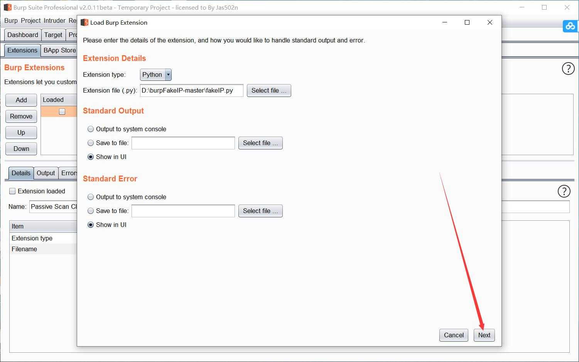Click the Burp Suite logo icon in main title bar
The image size is (579, 362).
pyautogui.click(x=8, y=7)
